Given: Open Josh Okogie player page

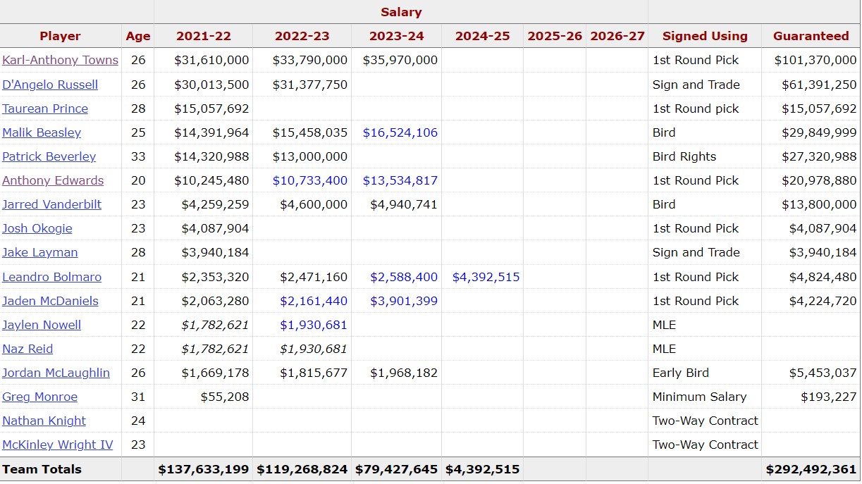Looking at the screenshot, I should (37, 228).
